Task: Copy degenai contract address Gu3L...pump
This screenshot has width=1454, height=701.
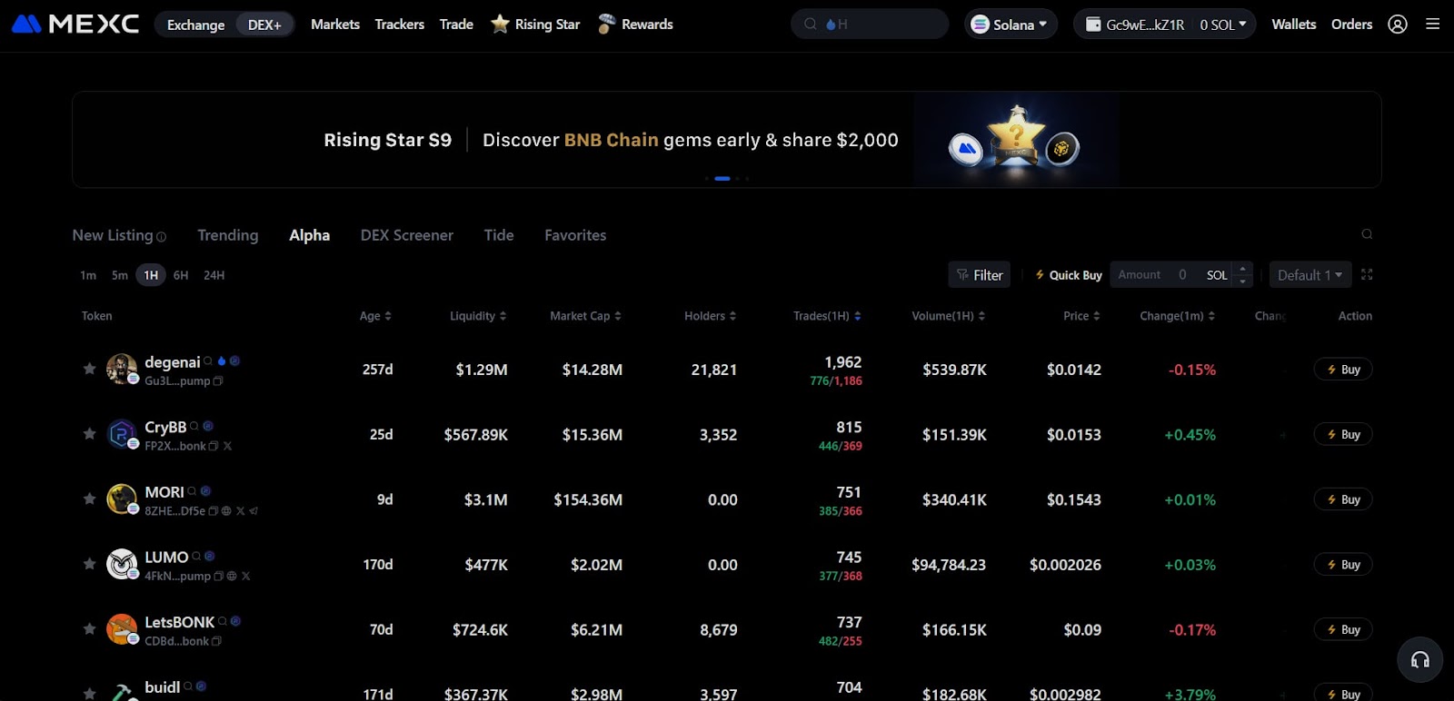Action: [x=218, y=381]
